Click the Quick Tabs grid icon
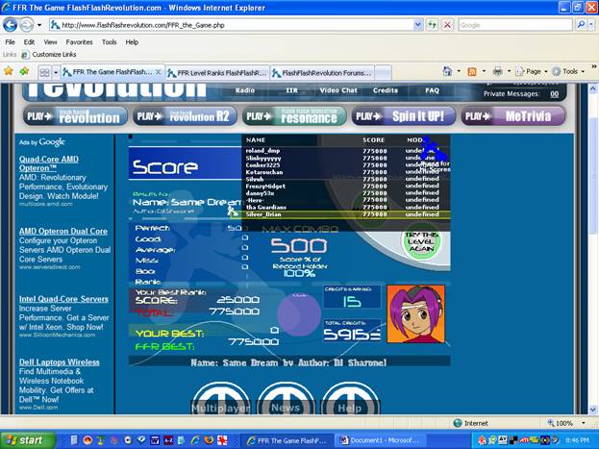Screen dimensions: 599x449 (x=44, y=72)
